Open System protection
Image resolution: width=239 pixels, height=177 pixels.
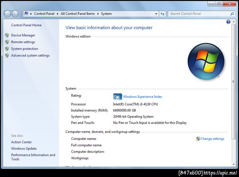point(25,49)
